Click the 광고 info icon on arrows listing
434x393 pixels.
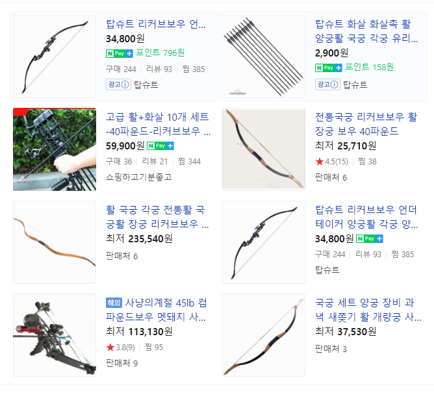pyautogui.click(x=327, y=84)
